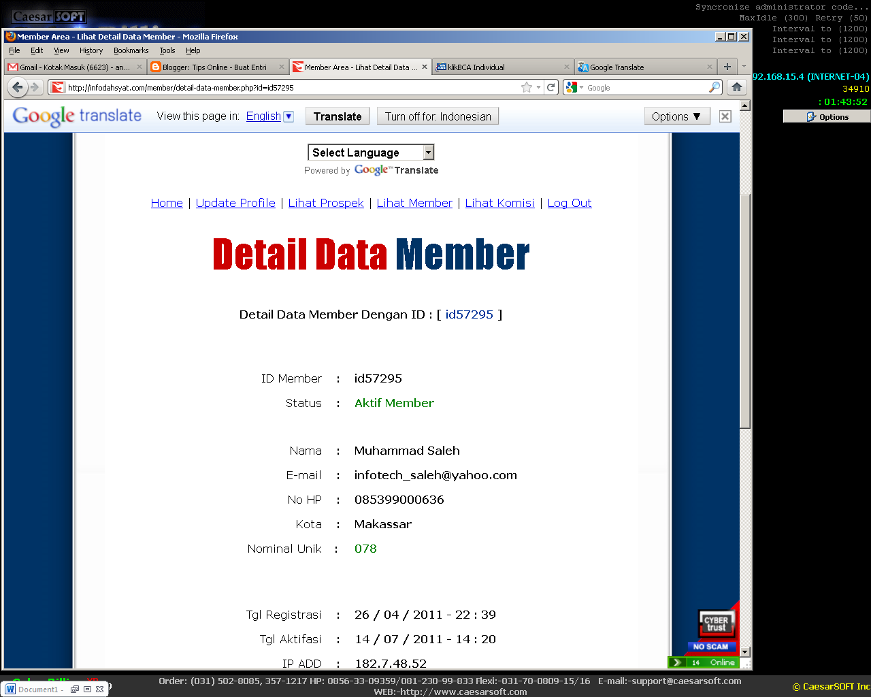Open the English language dropdown arrow
The width and height of the screenshot is (871, 697).
[289, 116]
